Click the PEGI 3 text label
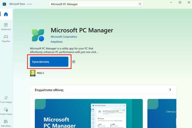Screen dimensions: 192x128 click(40, 73)
